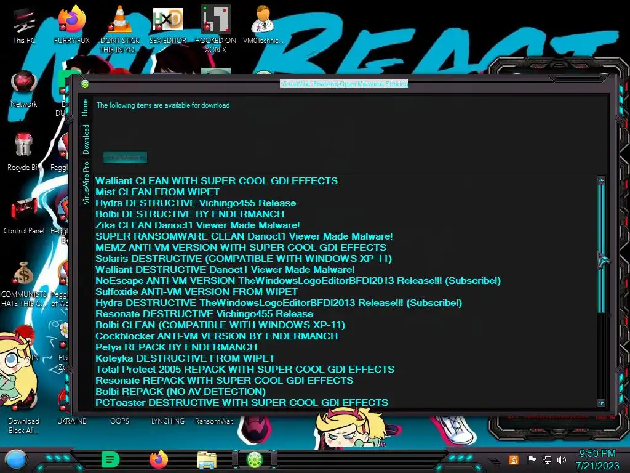This screenshot has height=473, width=630.
Task: Select 'Bolbi CLEAN (COMPATIBLE WITH WINDOWS XP-11)' row
Action: coord(220,325)
